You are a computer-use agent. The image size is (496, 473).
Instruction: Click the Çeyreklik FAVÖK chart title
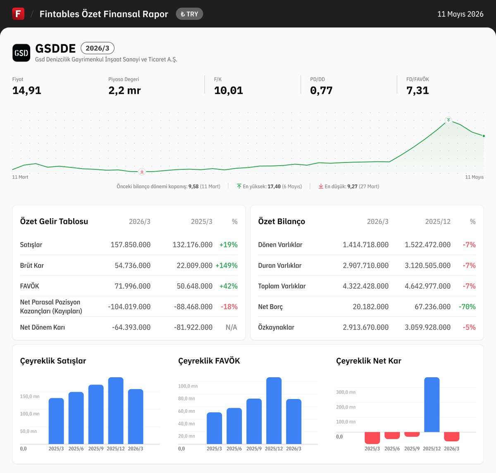point(209,361)
